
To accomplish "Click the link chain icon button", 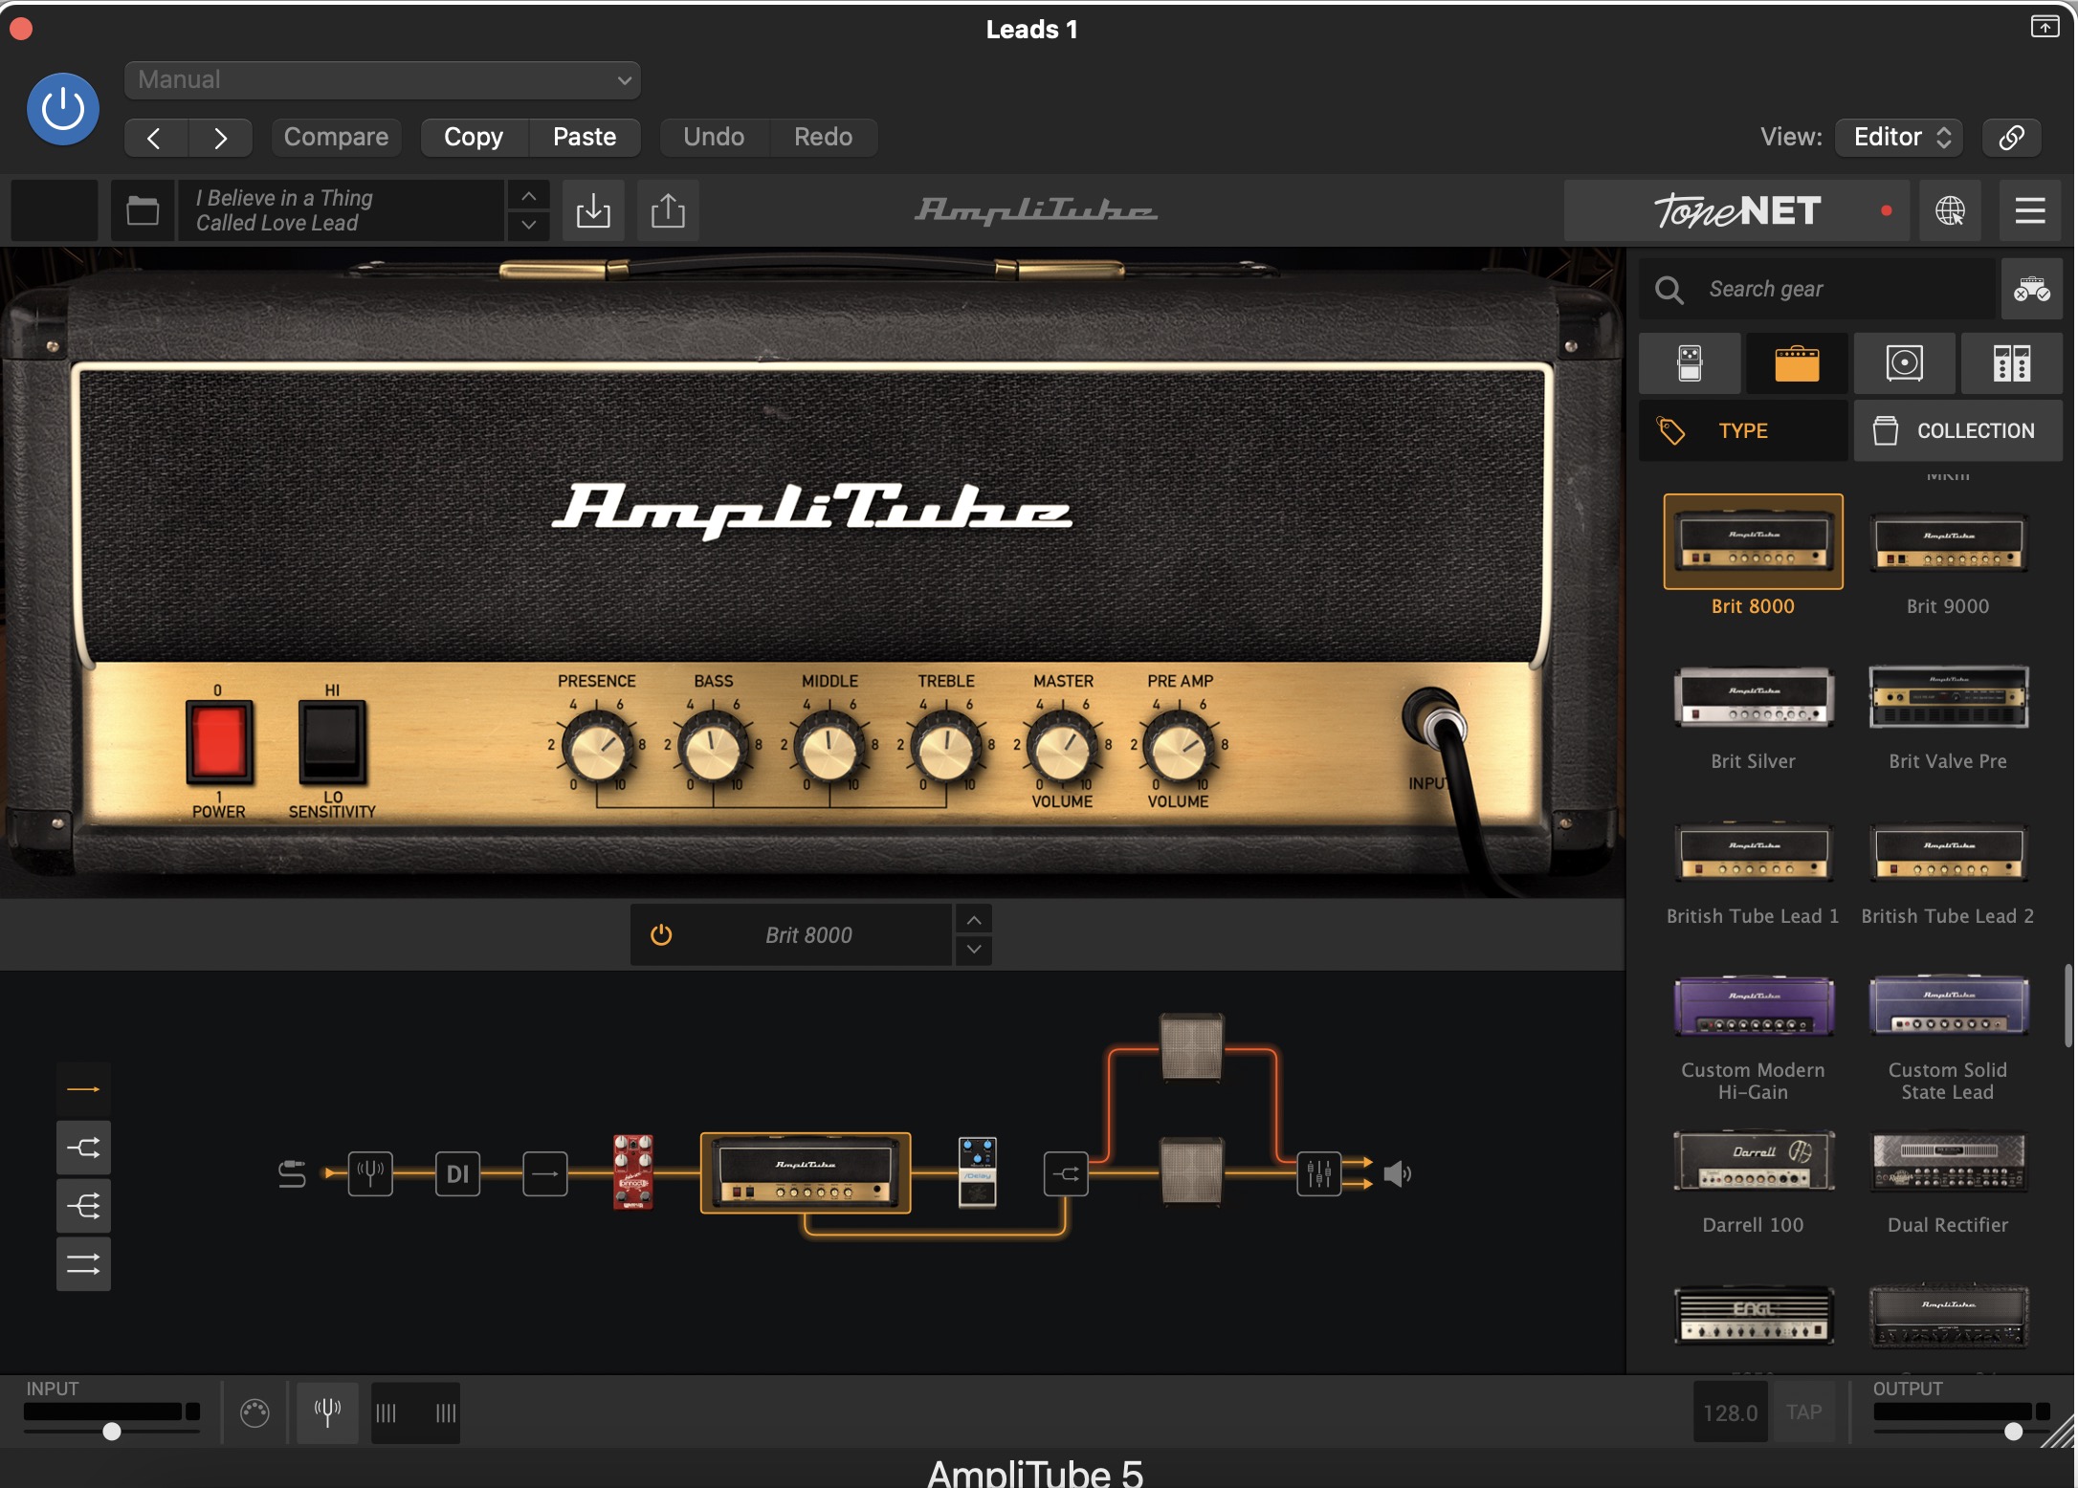I will tap(2011, 137).
